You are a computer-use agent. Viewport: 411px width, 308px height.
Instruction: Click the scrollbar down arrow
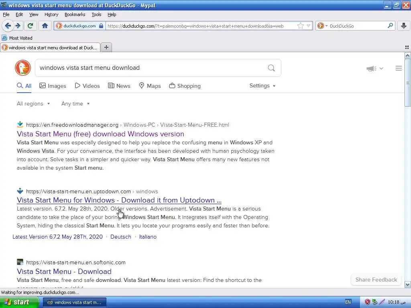click(x=407, y=284)
